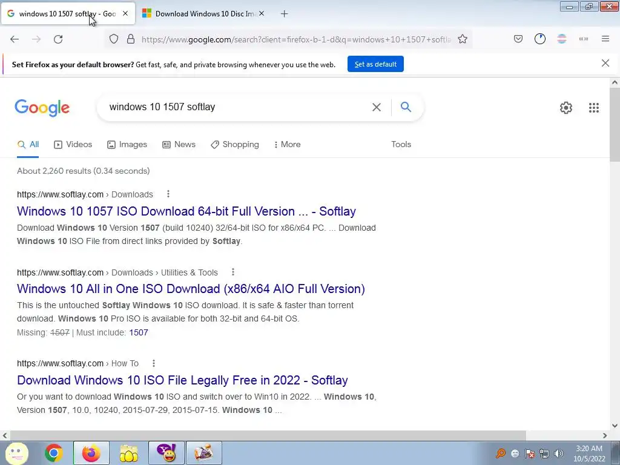Open options menu for the Utilities & Tools result
This screenshot has width=620, height=465.
[x=233, y=272]
